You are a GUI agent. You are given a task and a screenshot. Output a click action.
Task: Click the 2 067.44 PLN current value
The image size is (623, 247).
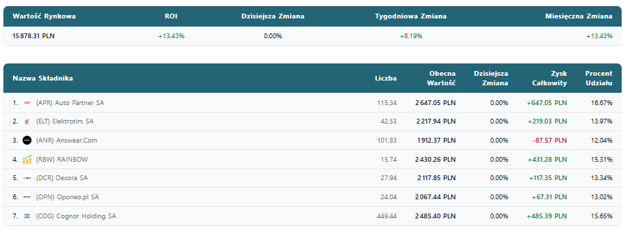pyautogui.click(x=436, y=197)
